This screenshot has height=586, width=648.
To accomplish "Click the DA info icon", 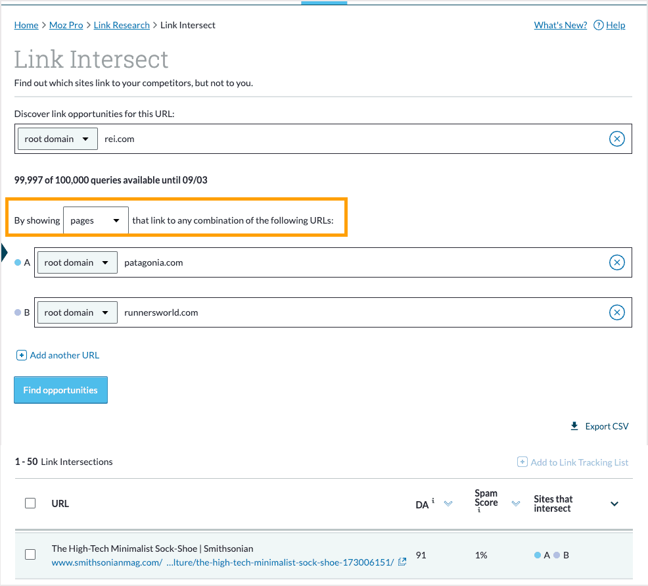I will coord(433,501).
